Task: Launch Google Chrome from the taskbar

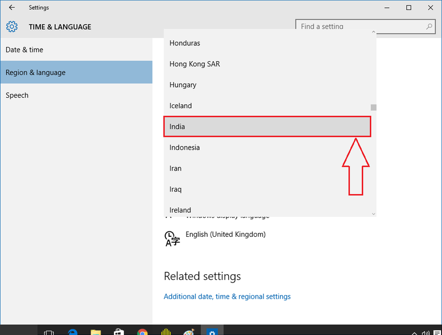Action: 143,332
